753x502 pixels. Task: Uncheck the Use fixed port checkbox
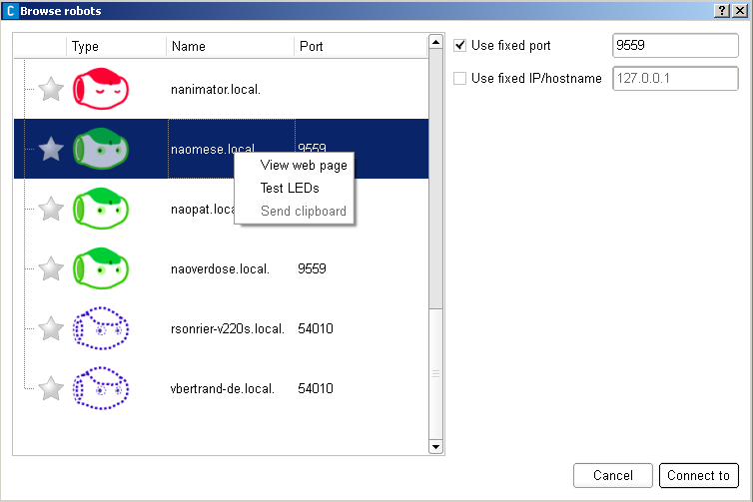tap(460, 46)
